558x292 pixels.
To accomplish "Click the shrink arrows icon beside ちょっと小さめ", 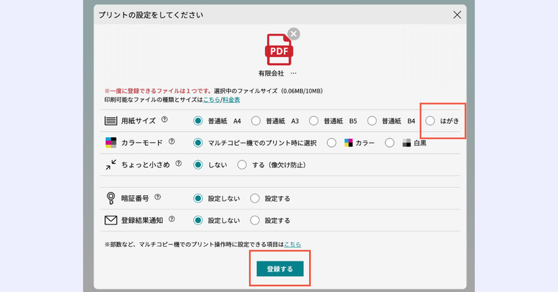I will coord(111,164).
